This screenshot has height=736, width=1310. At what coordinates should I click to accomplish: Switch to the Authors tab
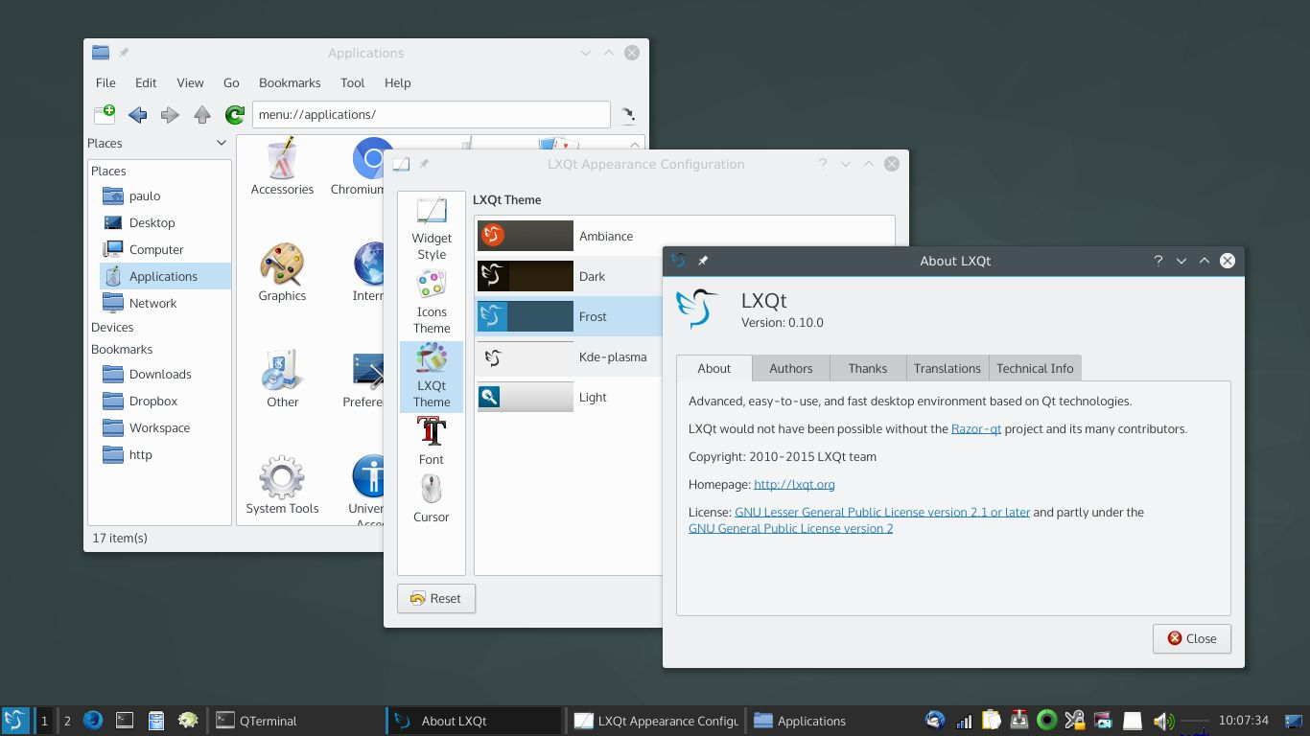790,368
